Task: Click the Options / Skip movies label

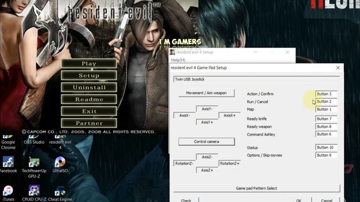Action: (264, 155)
